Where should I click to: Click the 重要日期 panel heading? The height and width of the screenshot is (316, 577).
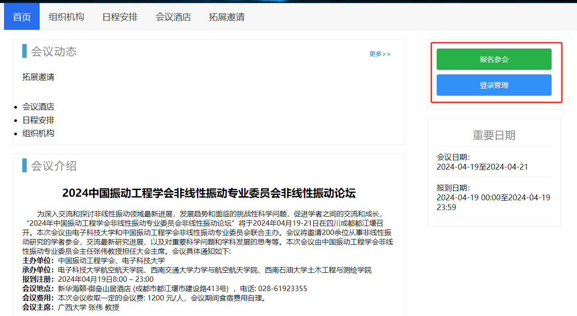coord(494,135)
